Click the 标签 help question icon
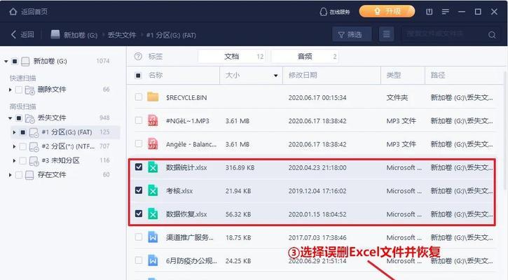This screenshot has height=280, width=508. coord(138,56)
